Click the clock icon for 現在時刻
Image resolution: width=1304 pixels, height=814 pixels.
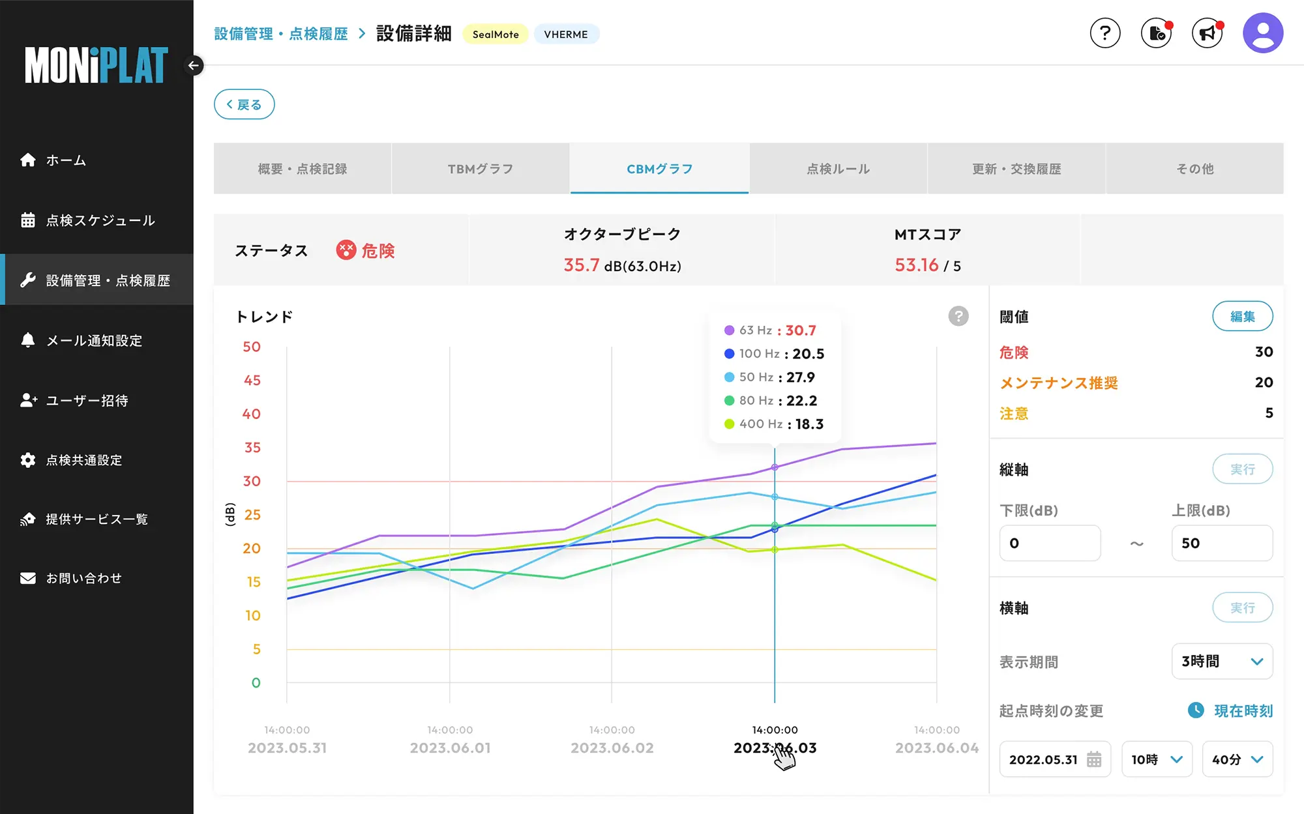click(1196, 710)
